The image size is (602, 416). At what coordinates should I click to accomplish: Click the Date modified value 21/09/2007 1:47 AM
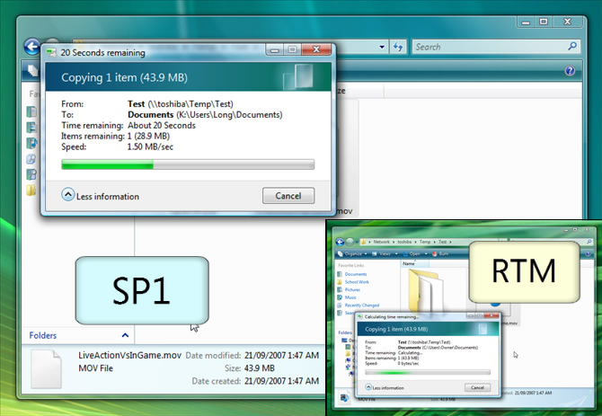pyautogui.click(x=281, y=356)
